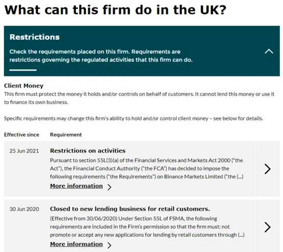283x252 pixels.
Task: Click More information under Restrictions on activities
Action: [x=76, y=186]
